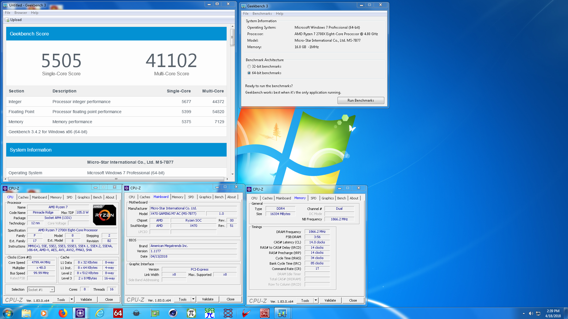Screen dimensions: 568x319
Task: Open Benchmarks menu in Geekbench 3 window
Action: coord(262,14)
